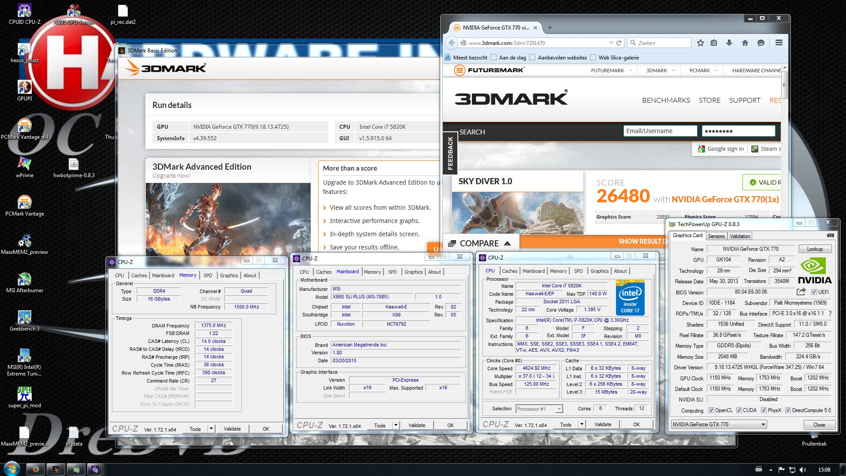The height and width of the screenshot is (476, 846).
Task: Open Firefox downloads arrow icon
Action: (729, 43)
